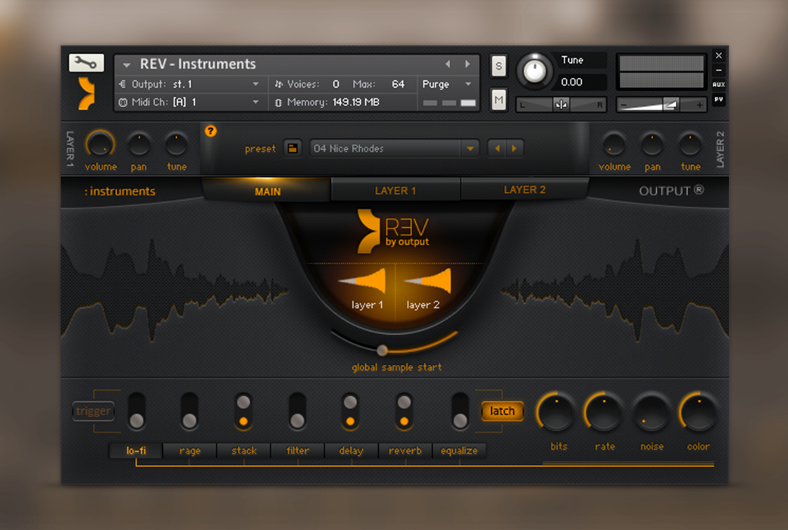Image resolution: width=788 pixels, height=530 pixels.
Task: Select the stack effect tab
Action: click(244, 450)
